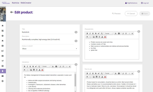Click the round toggle next to Description field

(x=76, y=41)
